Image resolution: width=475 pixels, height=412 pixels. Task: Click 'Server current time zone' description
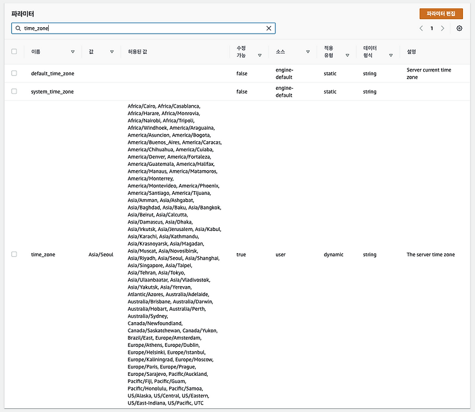pos(429,73)
